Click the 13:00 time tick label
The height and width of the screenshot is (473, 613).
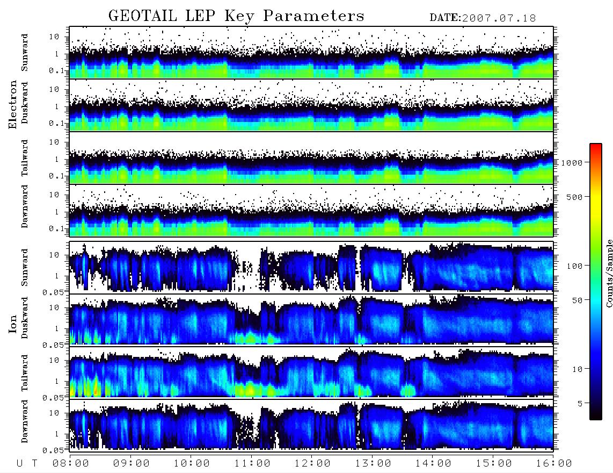[x=373, y=463]
